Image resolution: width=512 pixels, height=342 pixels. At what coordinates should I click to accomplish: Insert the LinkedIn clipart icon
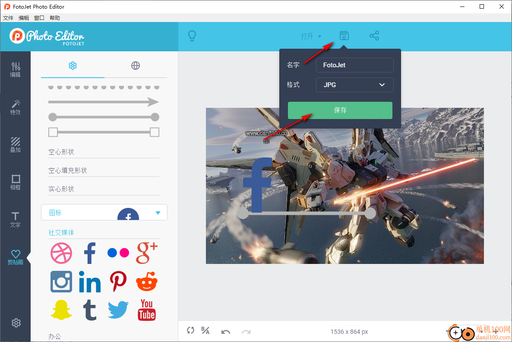tap(90, 282)
